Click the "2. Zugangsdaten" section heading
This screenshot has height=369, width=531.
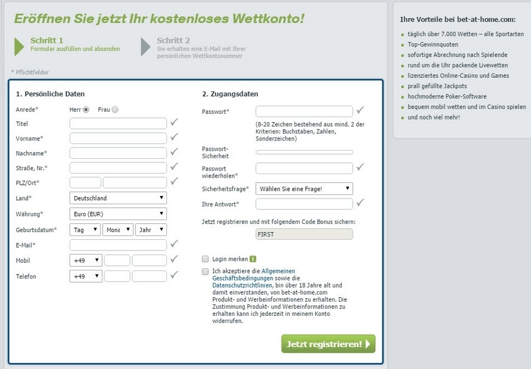[x=230, y=94]
